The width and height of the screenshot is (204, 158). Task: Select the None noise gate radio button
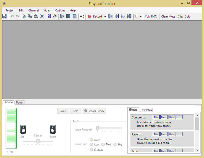(x=91, y=140)
